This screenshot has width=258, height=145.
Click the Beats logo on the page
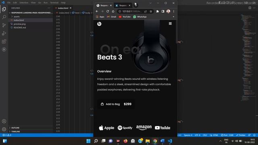click(x=99, y=24)
